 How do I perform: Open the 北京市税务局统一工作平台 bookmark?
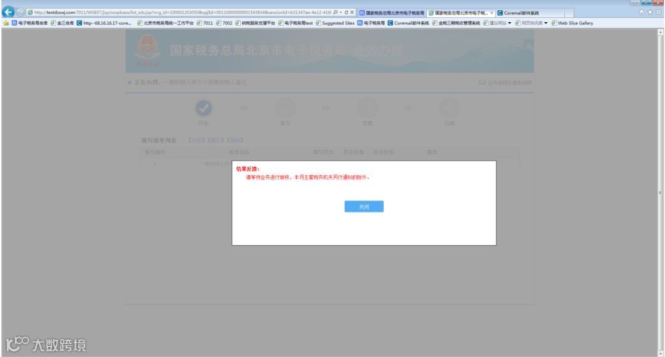166,23
